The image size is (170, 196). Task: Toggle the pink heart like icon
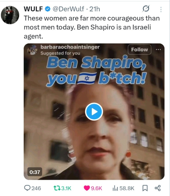click(87, 188)
